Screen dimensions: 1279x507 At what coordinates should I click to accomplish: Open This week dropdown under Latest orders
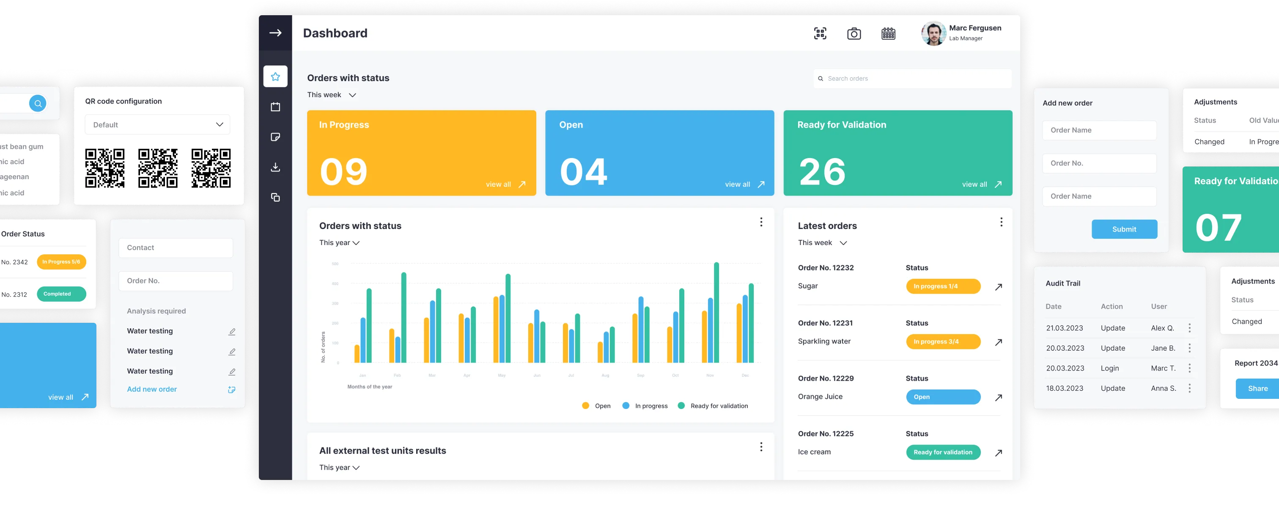click(x=822, y=243)
